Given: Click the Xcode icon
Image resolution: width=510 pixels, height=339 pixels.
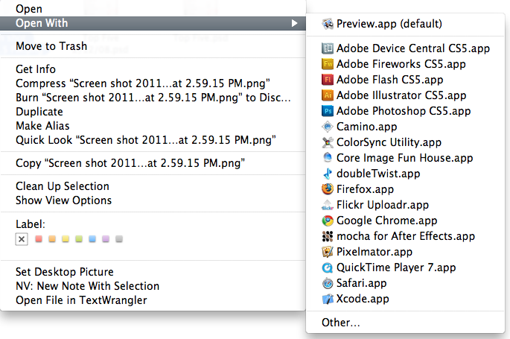Looking at the screenshot, I should (328, 299).
